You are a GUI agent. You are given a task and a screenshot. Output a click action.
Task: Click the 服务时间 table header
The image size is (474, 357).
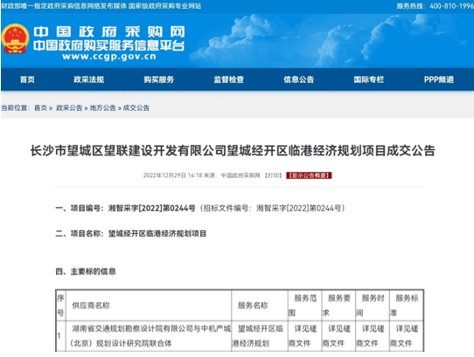[373, 306]
